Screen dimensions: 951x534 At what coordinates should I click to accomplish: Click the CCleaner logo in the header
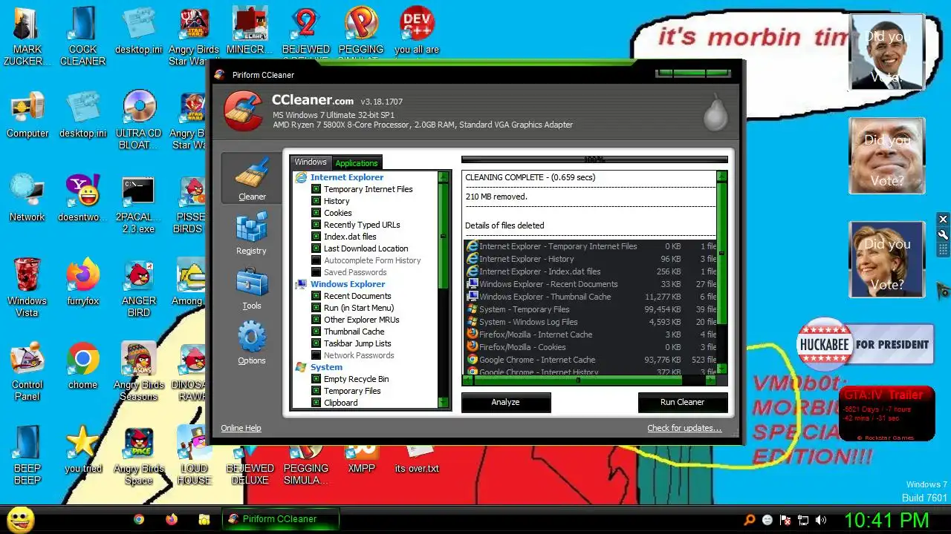(x=242, y=111)
